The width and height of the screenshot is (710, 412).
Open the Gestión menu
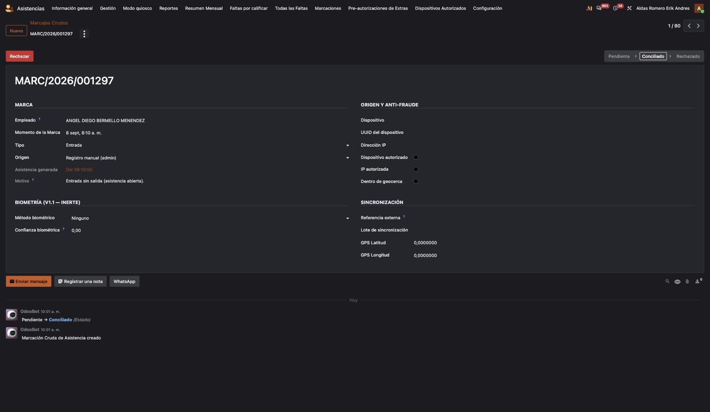point(108,8)
